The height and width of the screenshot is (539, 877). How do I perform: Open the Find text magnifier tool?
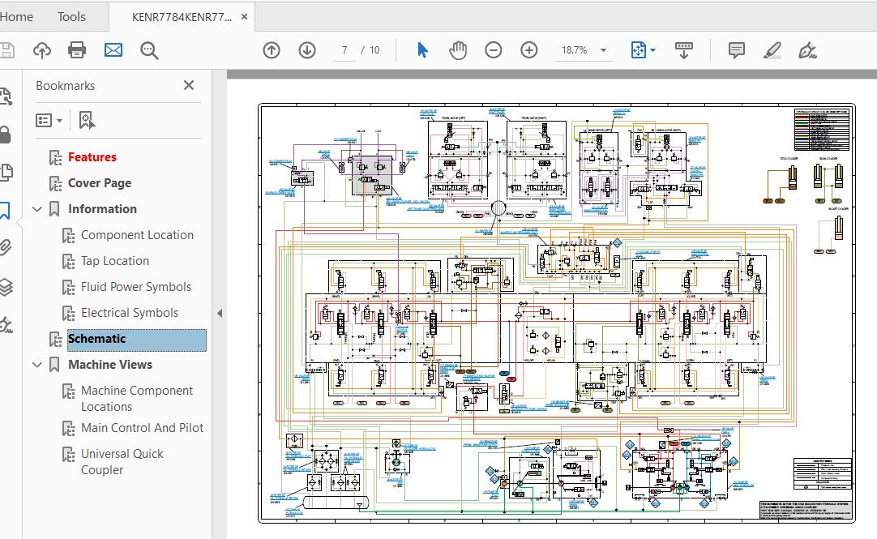point(149,50)
